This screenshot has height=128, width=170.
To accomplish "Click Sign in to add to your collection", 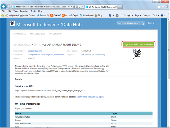I will coord(138,44).
